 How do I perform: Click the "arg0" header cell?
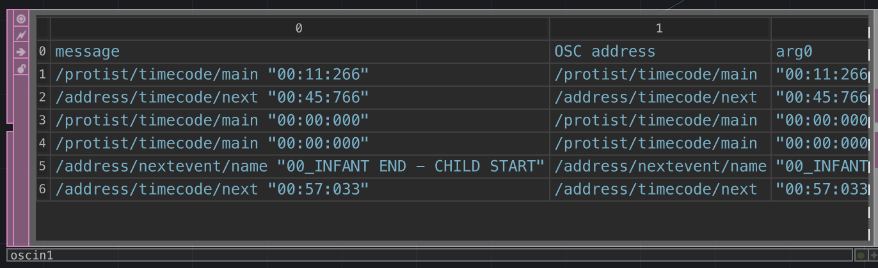coord(794,52)
